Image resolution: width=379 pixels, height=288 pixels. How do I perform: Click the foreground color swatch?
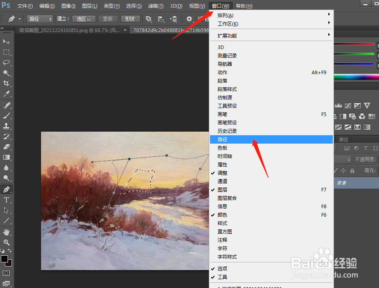(4, 259)
